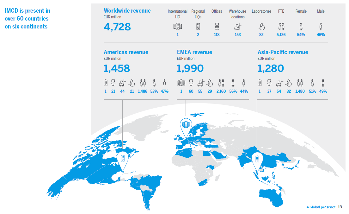Click the Offices chair icon above 118
349x214 pixels.
click(x=217, y=26)
